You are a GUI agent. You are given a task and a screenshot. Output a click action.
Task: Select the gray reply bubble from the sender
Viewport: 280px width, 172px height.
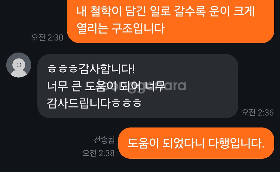(138, 86)
